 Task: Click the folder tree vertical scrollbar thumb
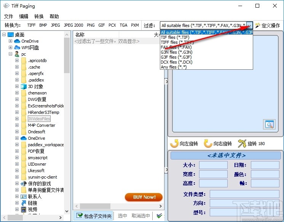tap(67, 55)
